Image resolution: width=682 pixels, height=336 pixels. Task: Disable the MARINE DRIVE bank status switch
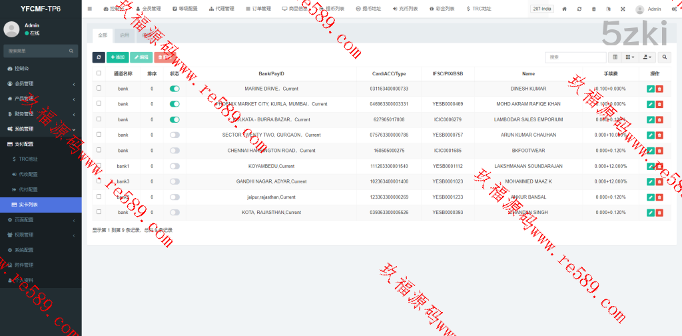[x=174, y=88]
